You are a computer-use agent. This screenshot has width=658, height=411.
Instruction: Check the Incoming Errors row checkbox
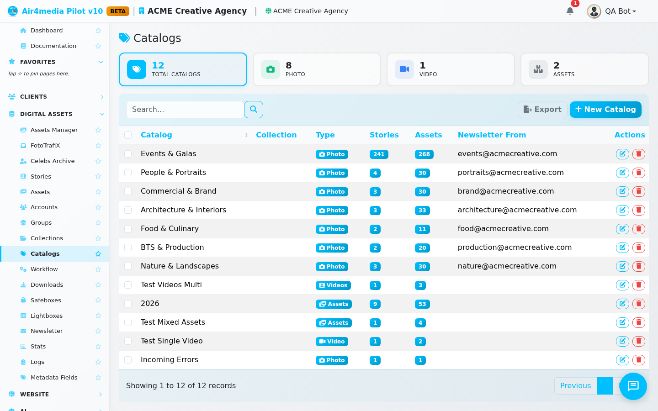128,360
